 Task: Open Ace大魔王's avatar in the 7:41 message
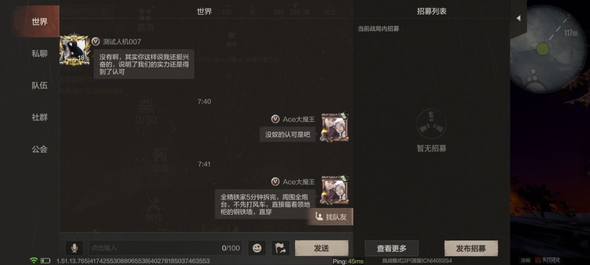pyautogui.click(x=334, y=190)
